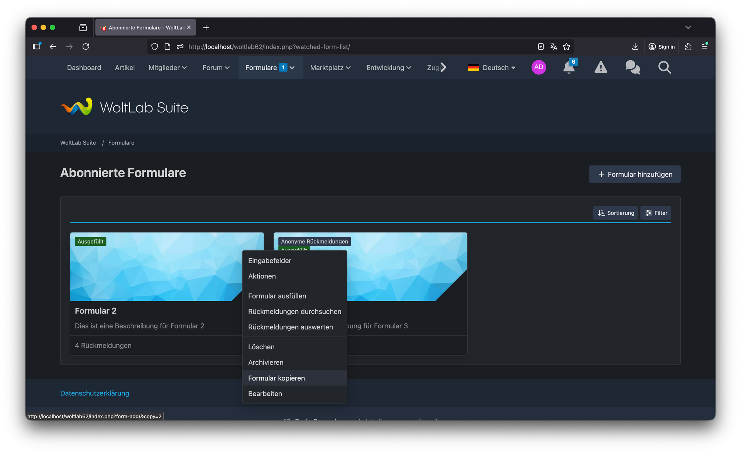
Task: Select Formular kopieren from context menu
Action: point(276,378)
